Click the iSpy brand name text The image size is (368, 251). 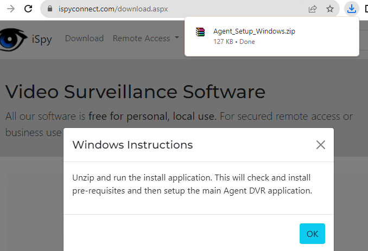[42, 39]
